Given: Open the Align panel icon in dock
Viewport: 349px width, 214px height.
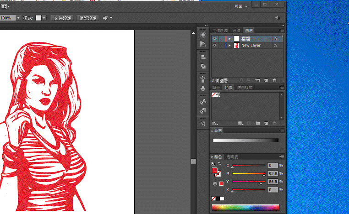Looking at the screenshot, I should coord(203,57).
